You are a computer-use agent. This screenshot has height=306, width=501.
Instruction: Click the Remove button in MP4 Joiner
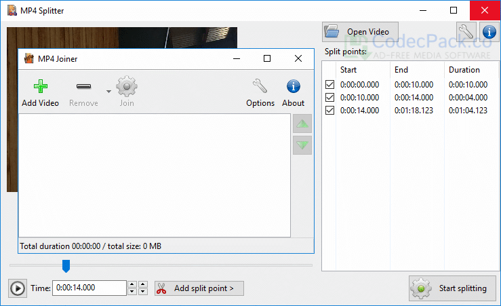click(x=83, y=93)
